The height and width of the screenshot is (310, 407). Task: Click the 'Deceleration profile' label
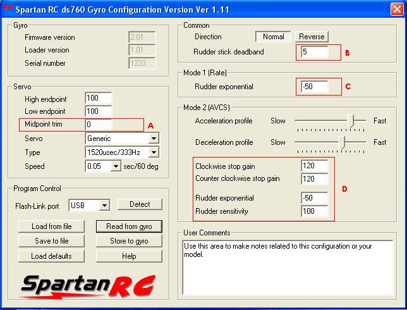pyautogui.click(x=224, y=142)
